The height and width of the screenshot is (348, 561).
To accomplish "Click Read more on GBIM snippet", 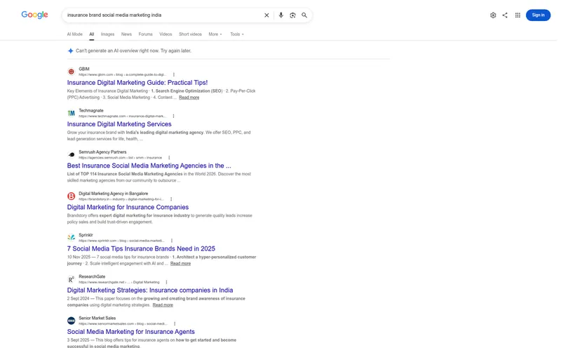I will pos(189,98).
